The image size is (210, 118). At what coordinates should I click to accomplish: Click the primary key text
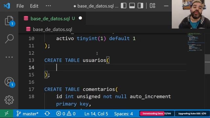coord(72,104)
